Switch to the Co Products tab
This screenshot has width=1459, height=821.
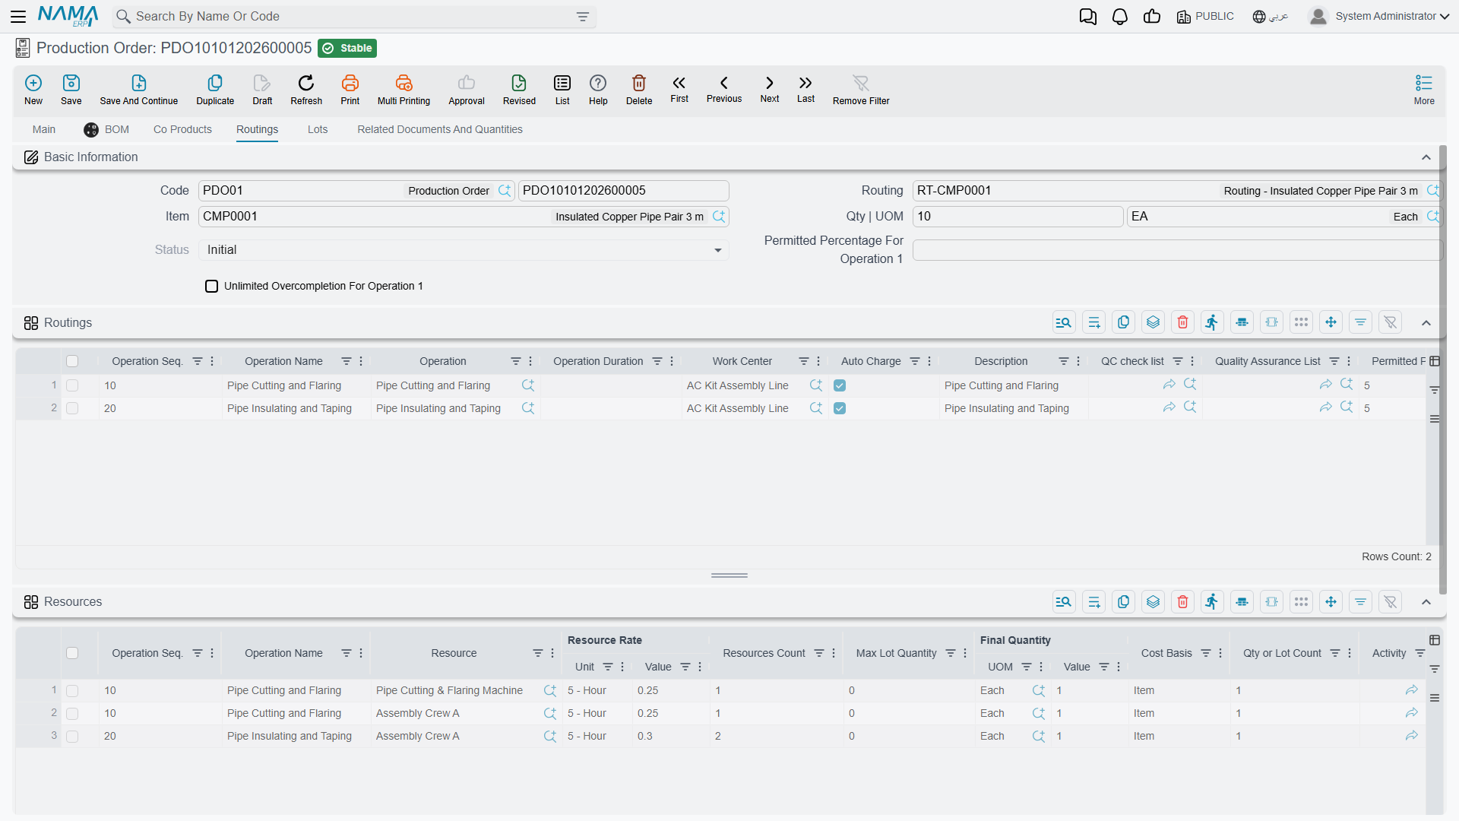coord(182,129)
